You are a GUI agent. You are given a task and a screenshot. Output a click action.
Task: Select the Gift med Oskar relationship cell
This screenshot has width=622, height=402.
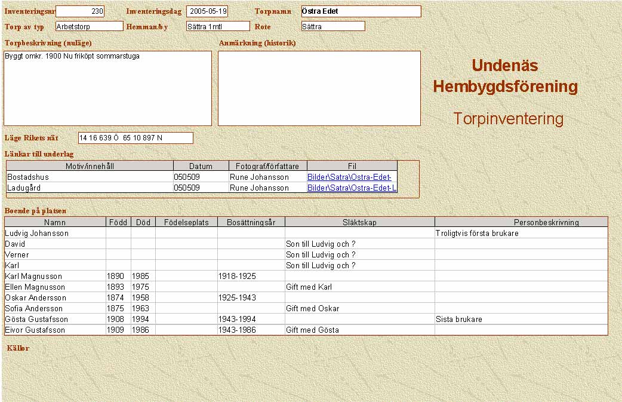pos(359,309)
